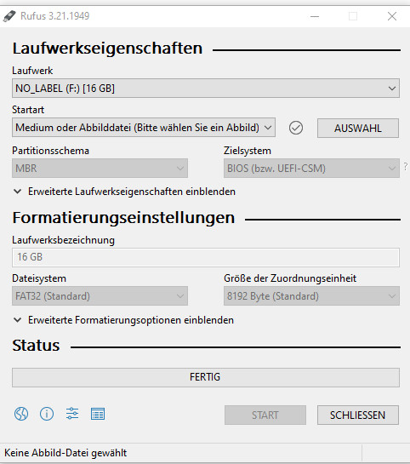410x464 pixels.
Task: Click the START button
Action: pyautogui.click(x=265, y=415)
